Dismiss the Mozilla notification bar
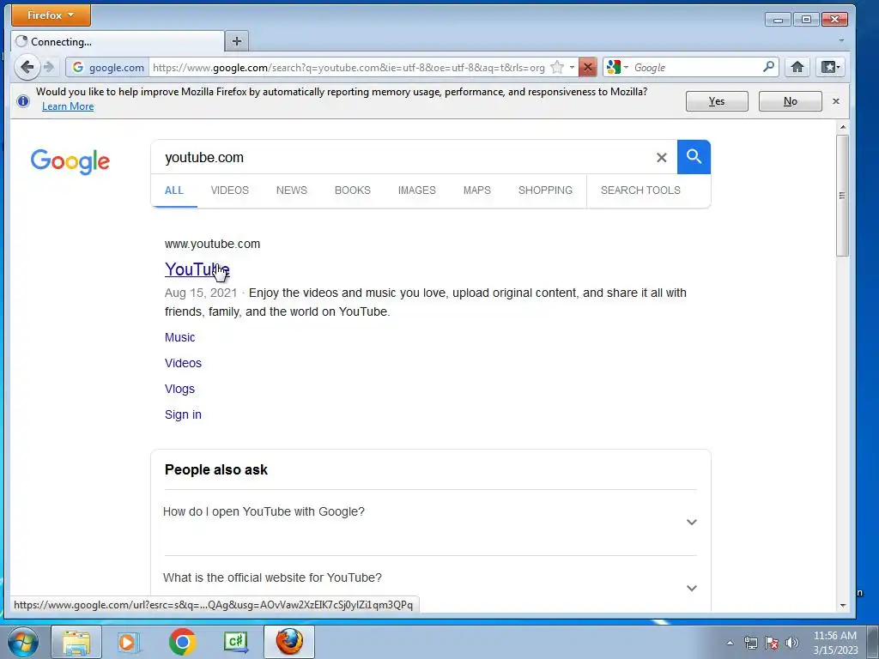This screenshot has width=879, height=659. tap(836, 101)
